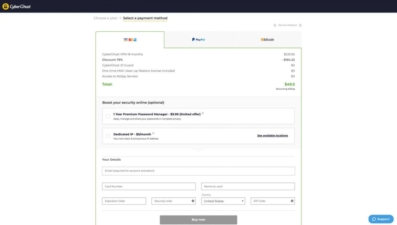
Task: Select the Expiration Date field
Action: (124, 201)
